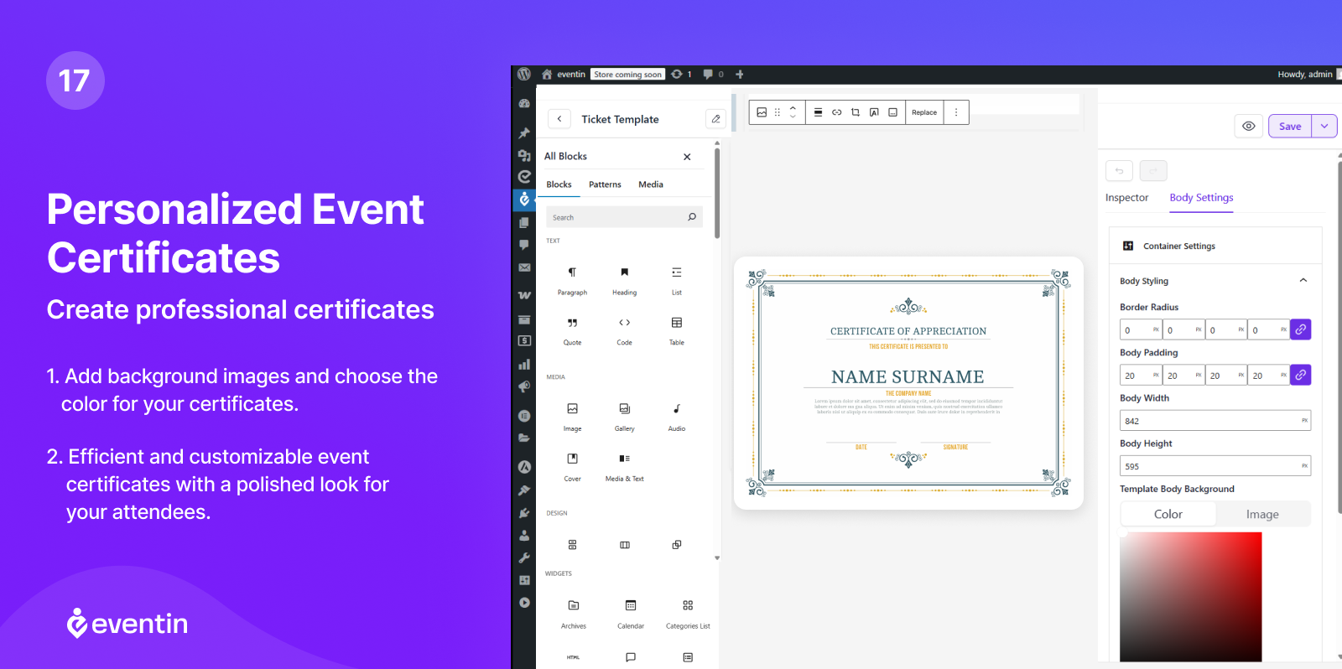This screenshot has width=1342, height=669.
Task: Open WooCommerce icon in the admin sidebar
Action: pyautogui.click(x=524, y=295)
